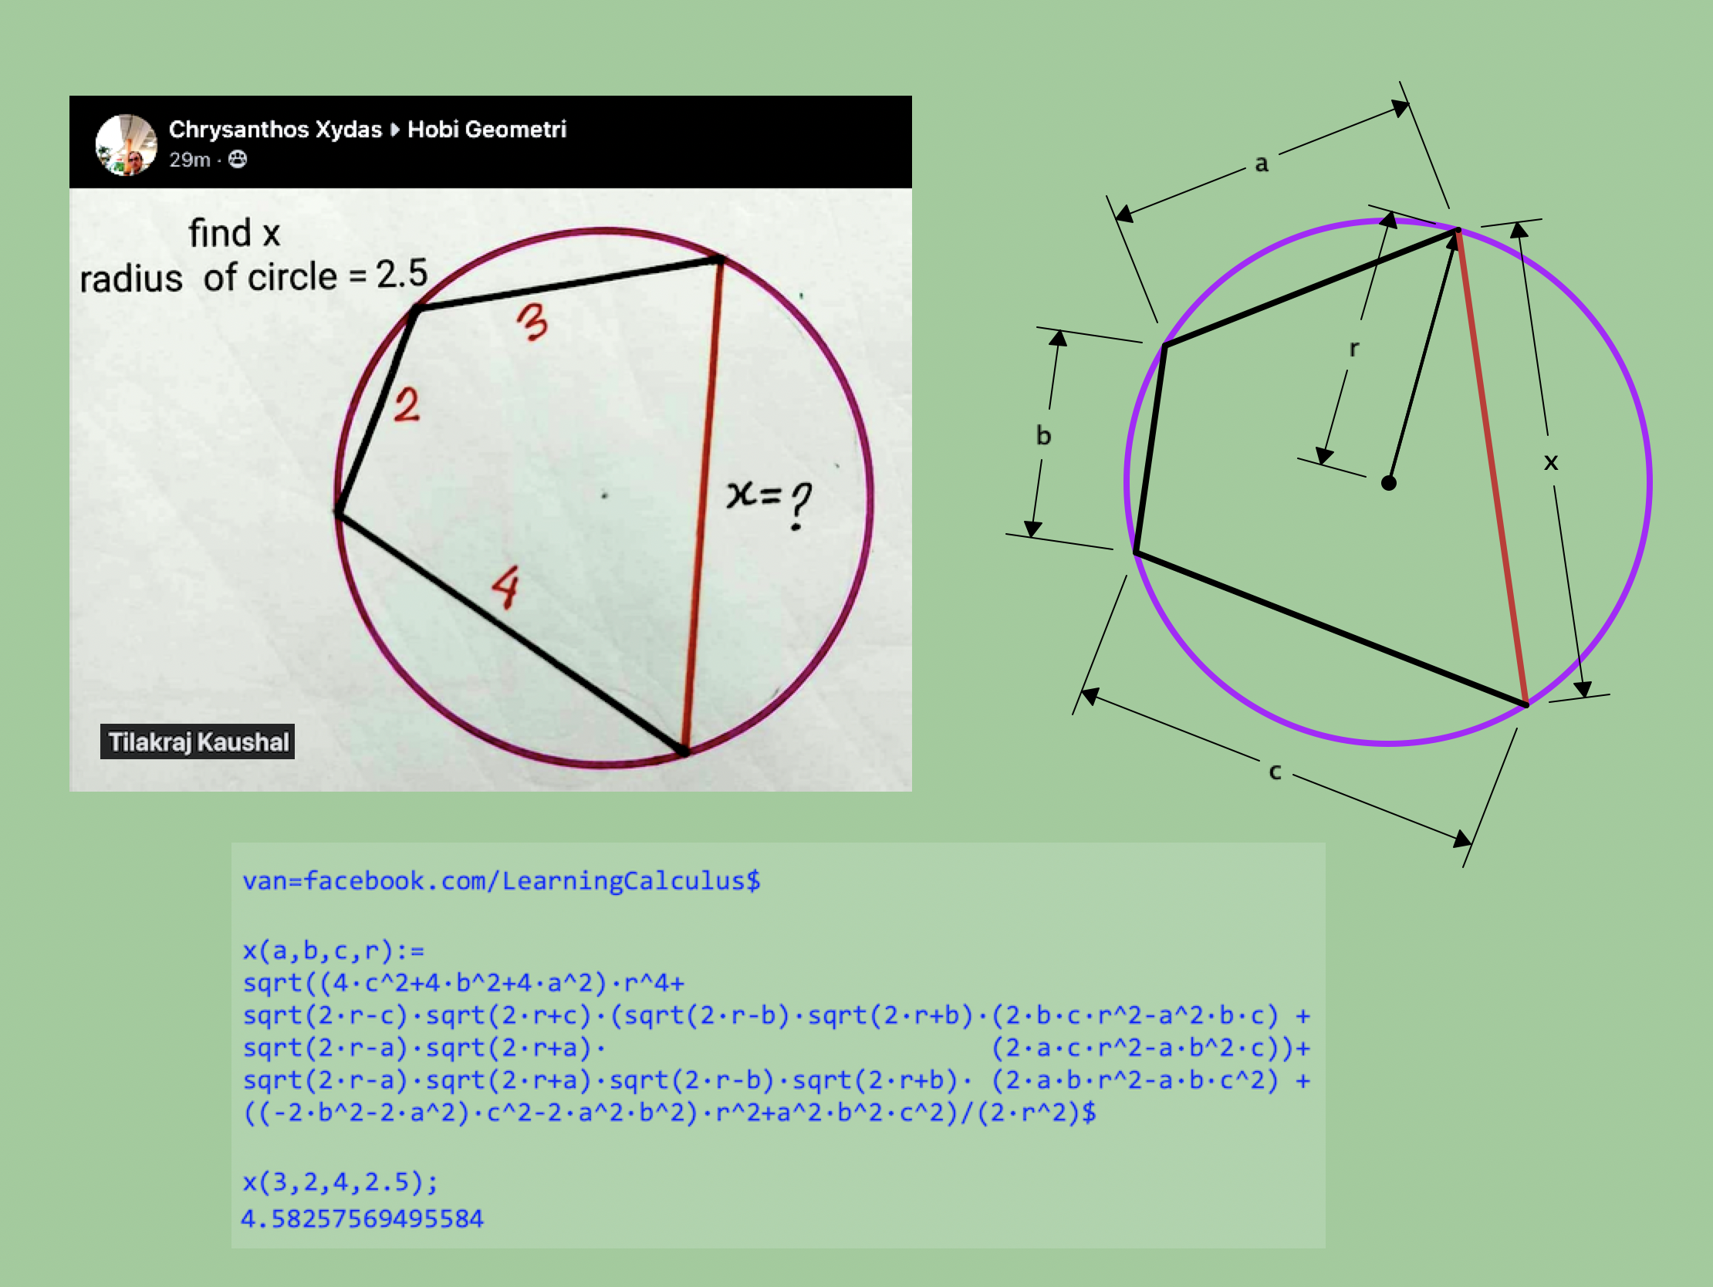The image size is (1713, 1287).
Task: Click radius label 'r' in diagram
Action: 1353,349
